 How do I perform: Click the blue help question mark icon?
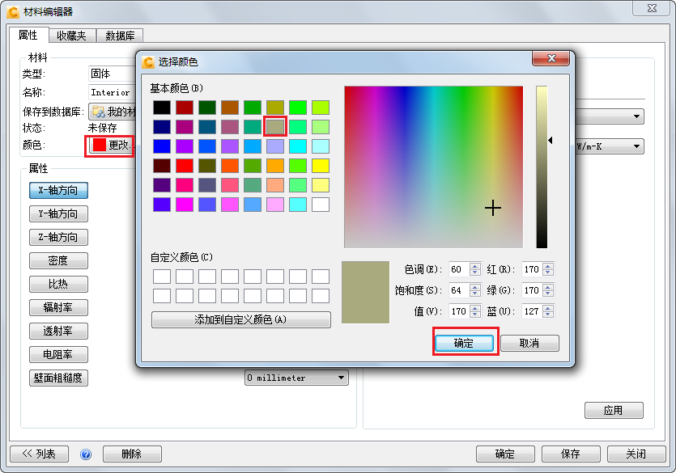86,454
